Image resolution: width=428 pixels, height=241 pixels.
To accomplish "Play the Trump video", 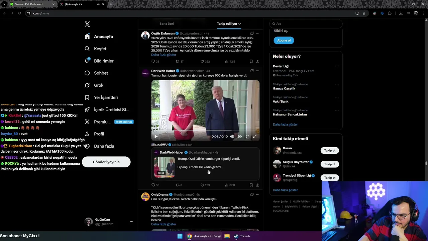I will (x=156, y=137).
